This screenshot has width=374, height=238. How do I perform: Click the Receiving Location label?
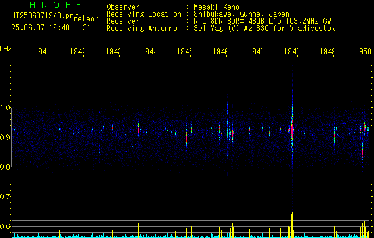point(144,14)
